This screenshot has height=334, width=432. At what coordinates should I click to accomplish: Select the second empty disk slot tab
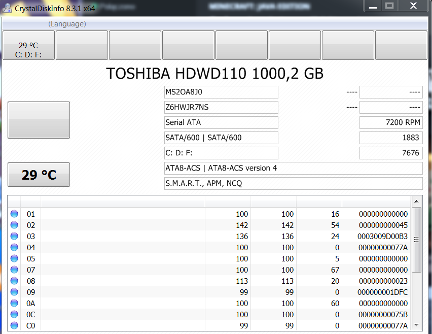82,45
